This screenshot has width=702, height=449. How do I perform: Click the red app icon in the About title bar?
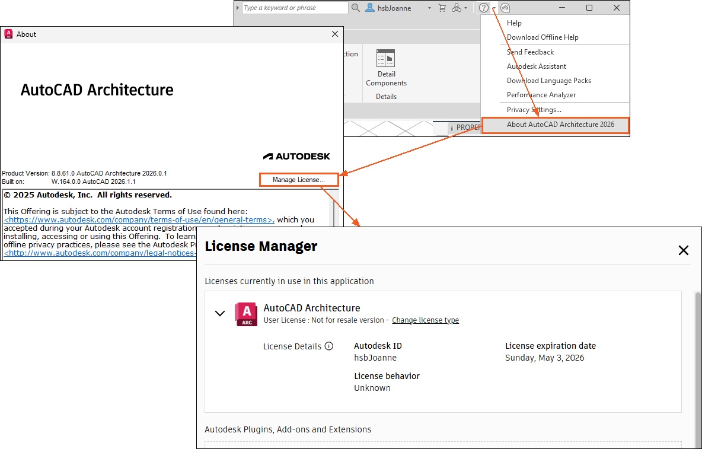pos(8,34)
